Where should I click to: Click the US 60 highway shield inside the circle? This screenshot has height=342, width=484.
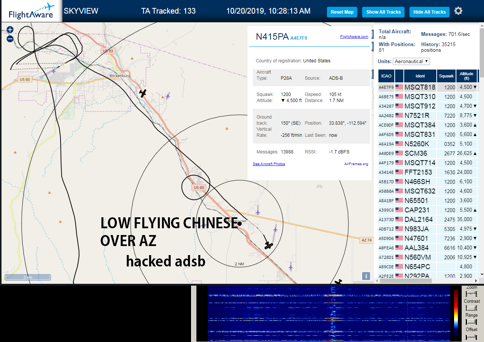(199, 187)
